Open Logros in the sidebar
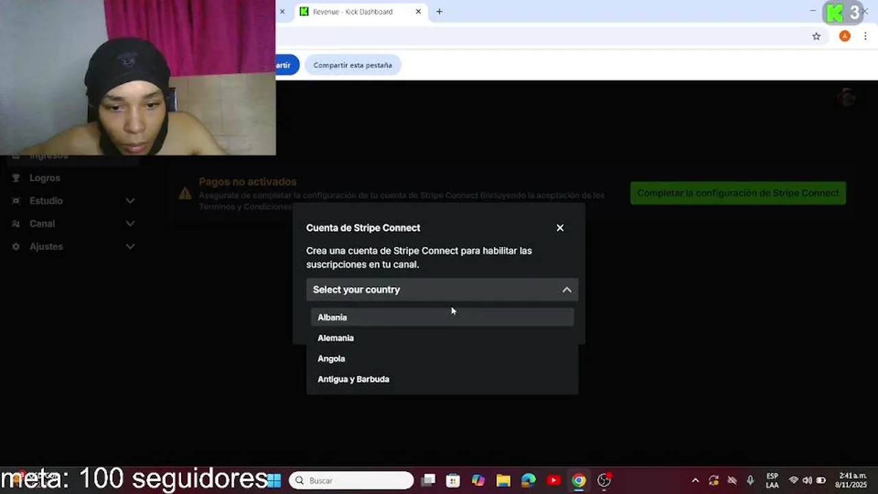Image resolution: width=878 pixels, height=494 pixels. pos(45,178)
